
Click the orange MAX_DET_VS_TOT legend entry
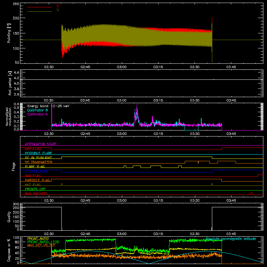(41, 245)
